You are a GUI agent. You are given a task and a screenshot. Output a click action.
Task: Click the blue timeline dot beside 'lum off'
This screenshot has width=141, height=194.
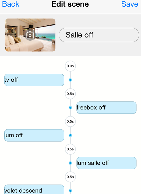(x=70, y=135)
